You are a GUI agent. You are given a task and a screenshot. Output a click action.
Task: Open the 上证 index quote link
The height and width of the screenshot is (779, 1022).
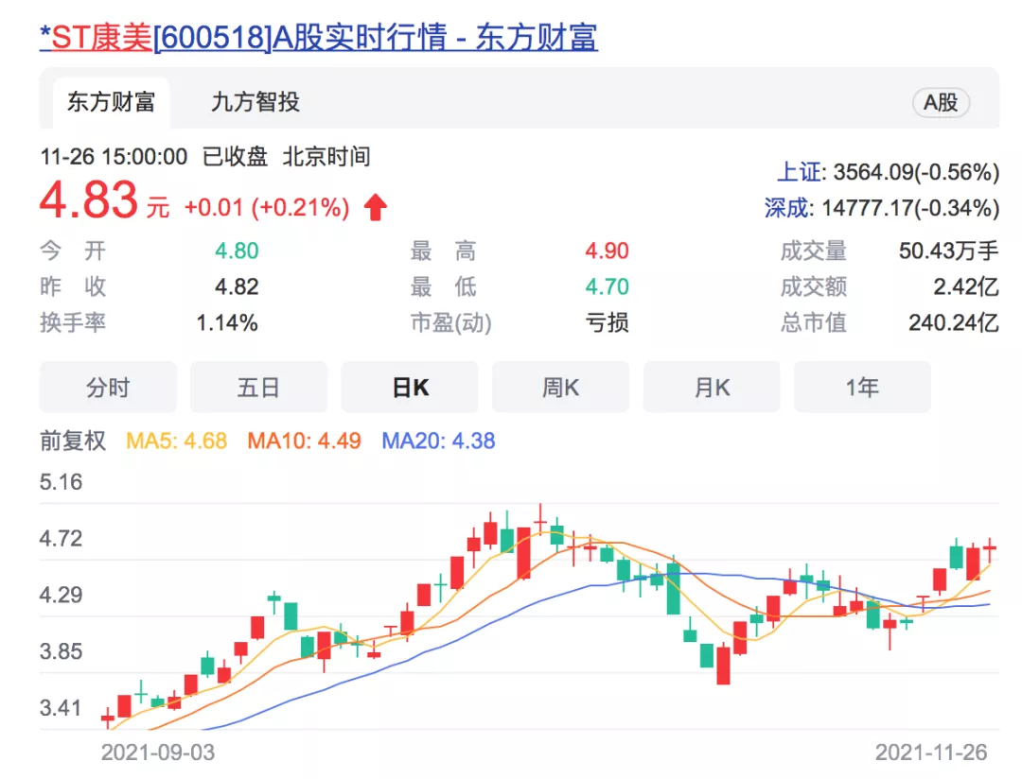(x=797, y=172)
